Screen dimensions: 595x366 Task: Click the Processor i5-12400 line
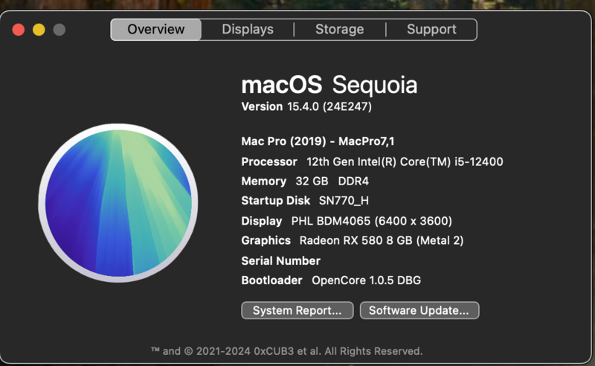(377, 161)
